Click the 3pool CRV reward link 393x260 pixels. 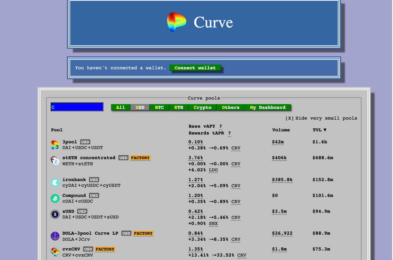(236, 148)
